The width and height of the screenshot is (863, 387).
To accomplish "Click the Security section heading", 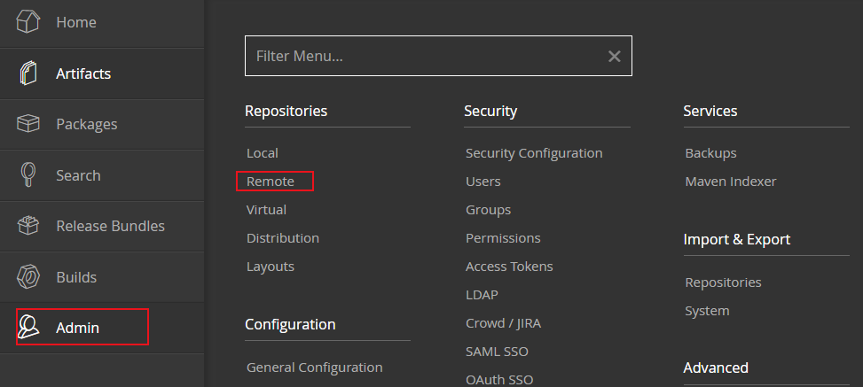I will click(x=490, y=111).
